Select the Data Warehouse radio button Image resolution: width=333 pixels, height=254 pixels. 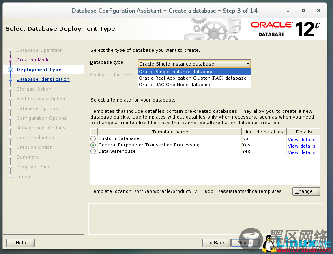point(93,151)
